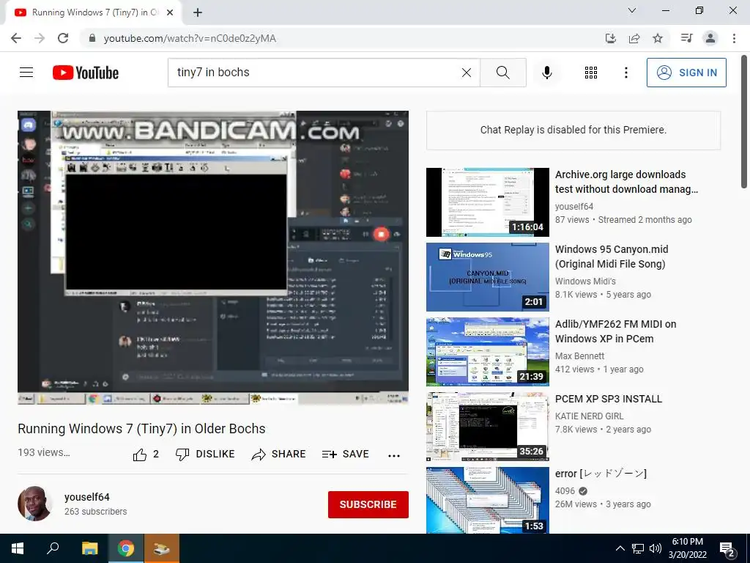The height and width of the screenshot is (563, 750).
Task: Install app icon in address bar
Action: (610, 38)
